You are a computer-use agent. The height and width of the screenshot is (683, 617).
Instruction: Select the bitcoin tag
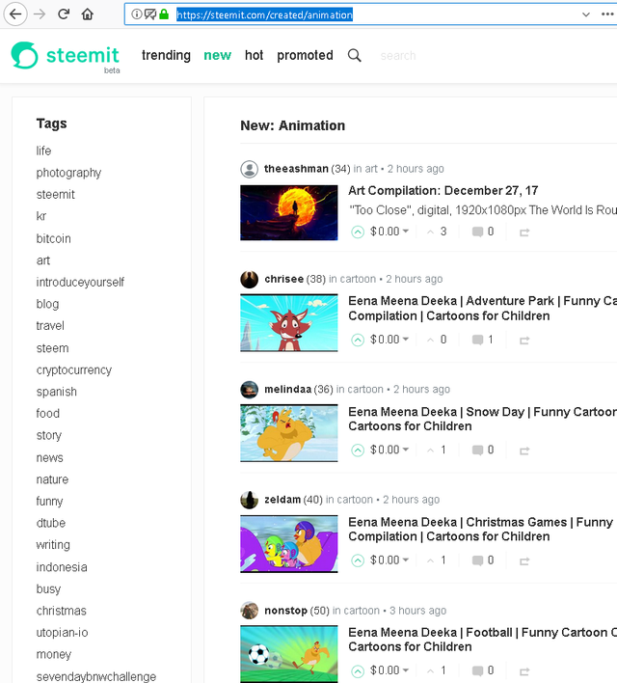click(x=53, y=238)
